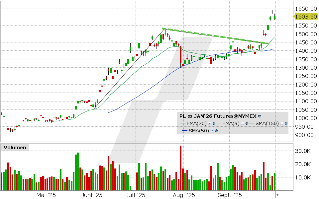Disable the EMA(20) checkbox

(x=210, y=124)
